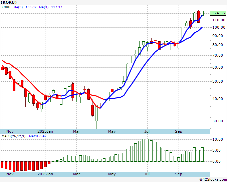Click the 110.00 price axis label
Screen dimensions: 227x182
(x=219, y=20)
